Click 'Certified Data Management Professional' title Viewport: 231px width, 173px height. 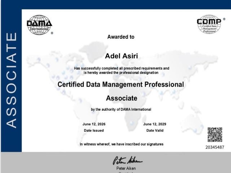(121, 84)
